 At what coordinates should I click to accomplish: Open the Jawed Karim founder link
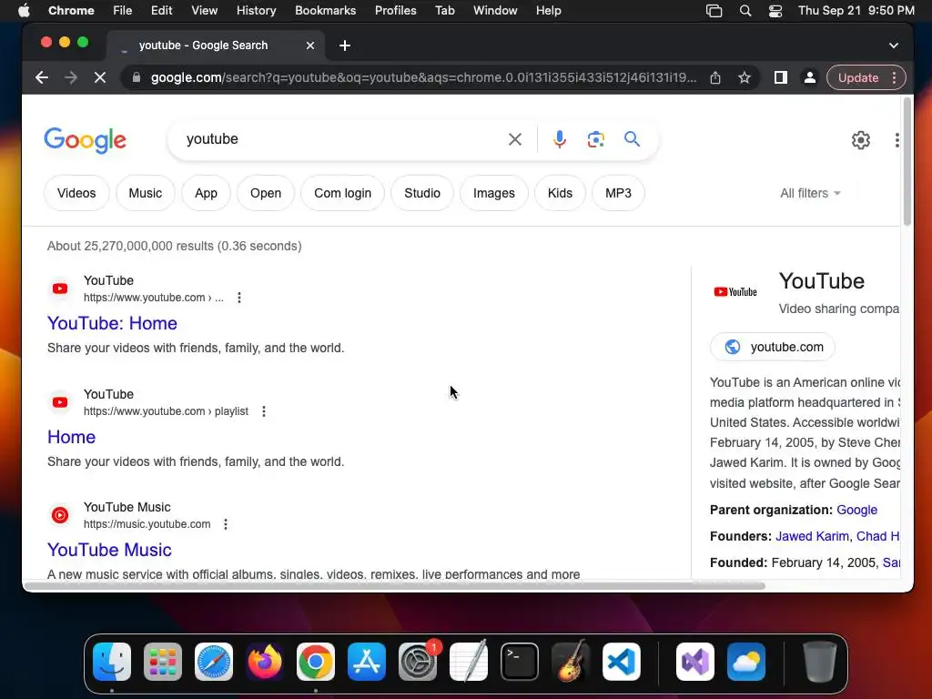pos(812,536)
